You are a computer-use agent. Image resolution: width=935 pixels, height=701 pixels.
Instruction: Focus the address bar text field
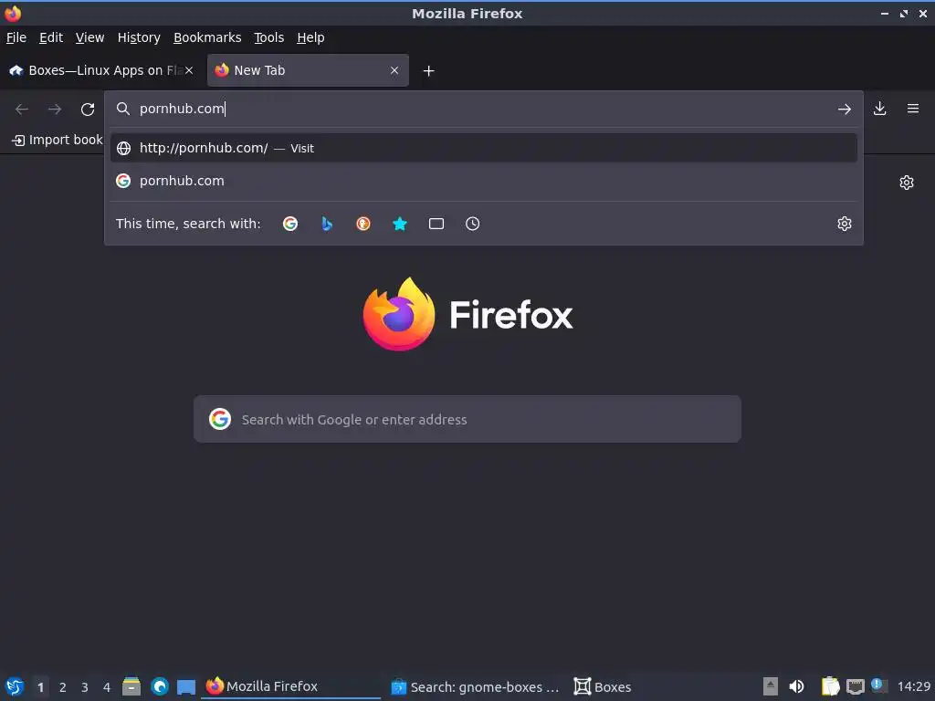coord(483,109)
